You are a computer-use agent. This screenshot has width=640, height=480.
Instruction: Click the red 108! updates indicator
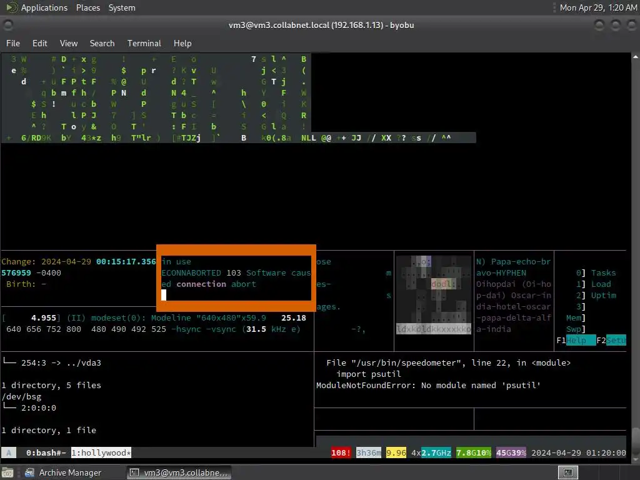click(341, 452)
